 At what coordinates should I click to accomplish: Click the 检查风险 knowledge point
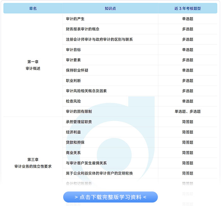pos(73,101)
